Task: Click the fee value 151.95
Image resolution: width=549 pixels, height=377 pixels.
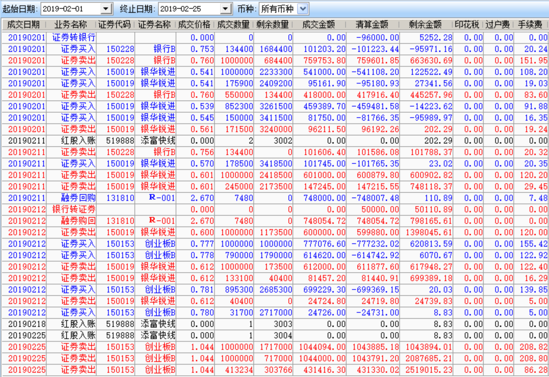Action: pyautogui.click(x=534, y=61)
